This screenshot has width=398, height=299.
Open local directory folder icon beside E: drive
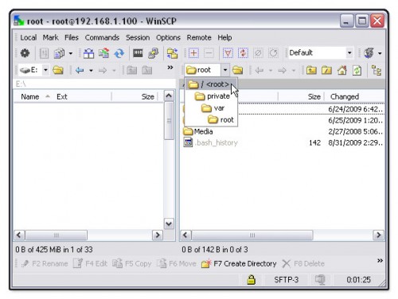[x=58, y=70]
